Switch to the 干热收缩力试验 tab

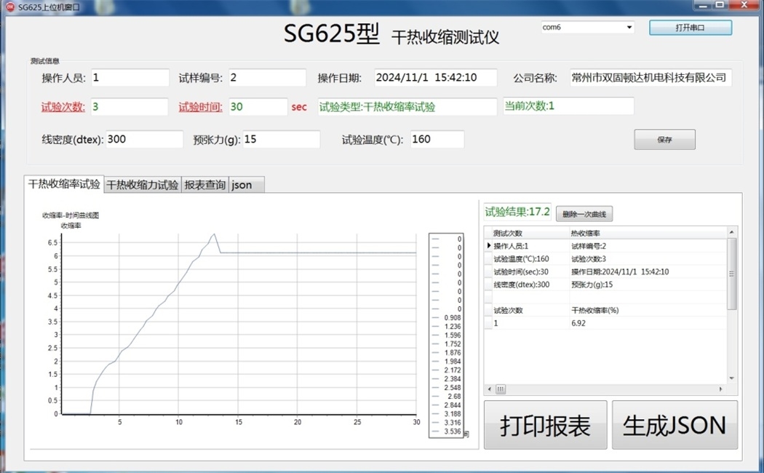pyautogui.click(x=143, y=185)
